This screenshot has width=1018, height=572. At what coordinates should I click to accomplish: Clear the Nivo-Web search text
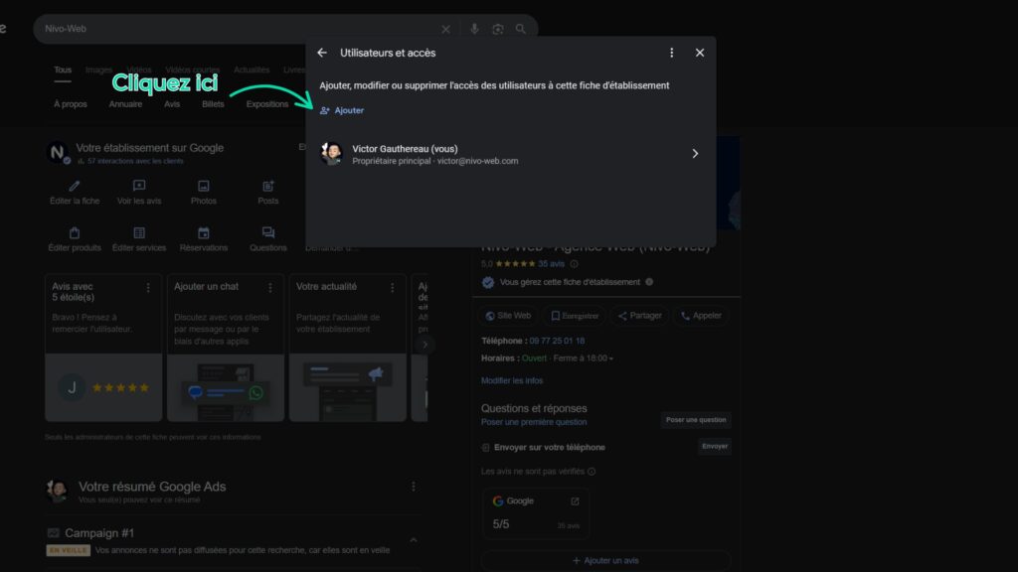445,29
